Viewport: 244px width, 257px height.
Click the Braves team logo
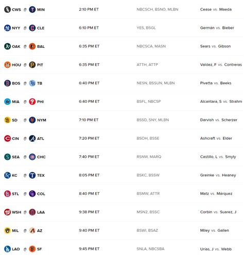32,138
